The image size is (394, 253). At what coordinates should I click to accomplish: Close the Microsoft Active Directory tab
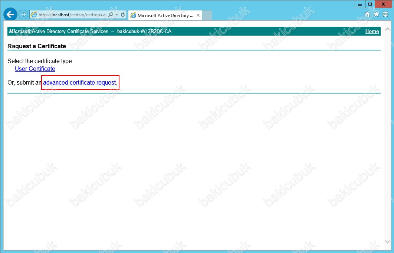[x=198, y=15]
